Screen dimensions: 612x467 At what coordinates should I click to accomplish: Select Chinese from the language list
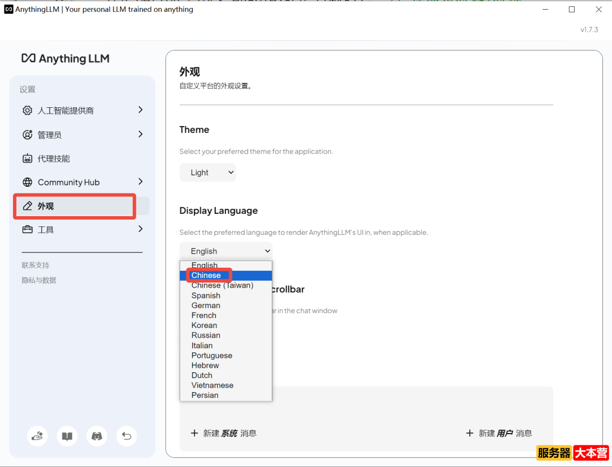point(226,275)
